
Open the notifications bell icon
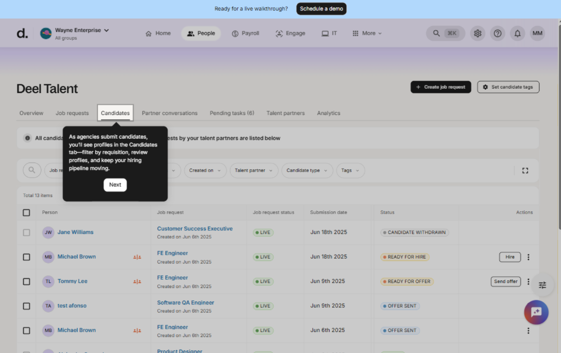click(517, 33)
